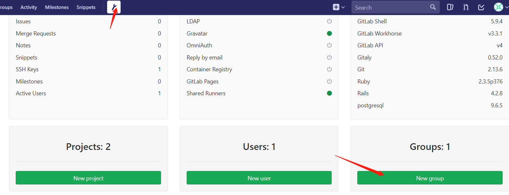Select the Snippets statistics row label
509x195 pixels.
click(27, 58)
